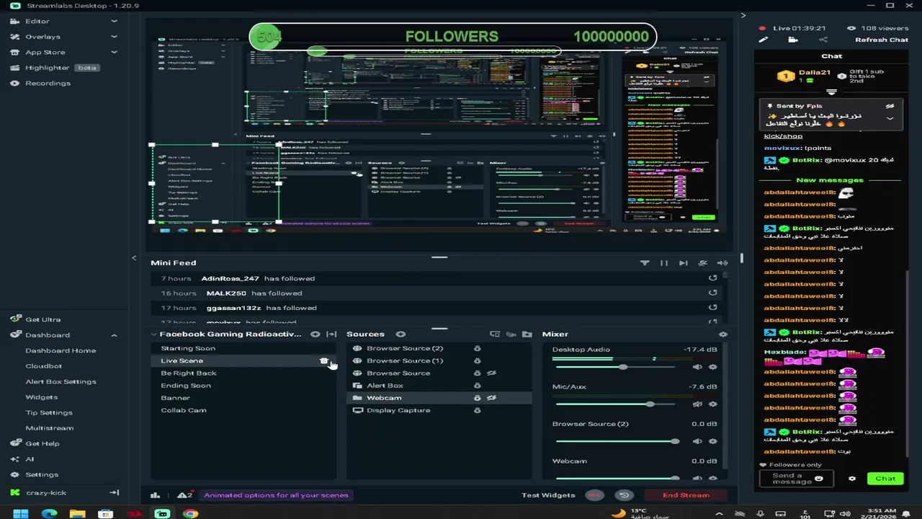
Task: Toggle lock on Browser Source (1)
Action: (x=477, y=361)
